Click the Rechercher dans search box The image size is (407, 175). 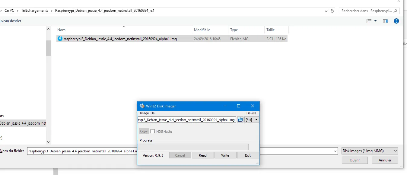coord(369,11)
